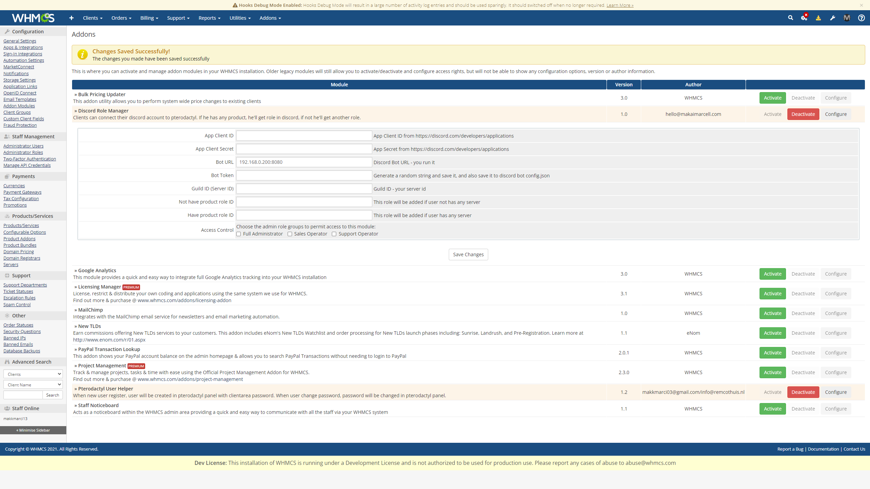Open the automation status gears icon
This screenshot has height=489, width=870.
[804, 18]
